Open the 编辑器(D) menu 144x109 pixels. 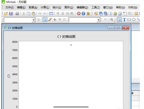82,7
